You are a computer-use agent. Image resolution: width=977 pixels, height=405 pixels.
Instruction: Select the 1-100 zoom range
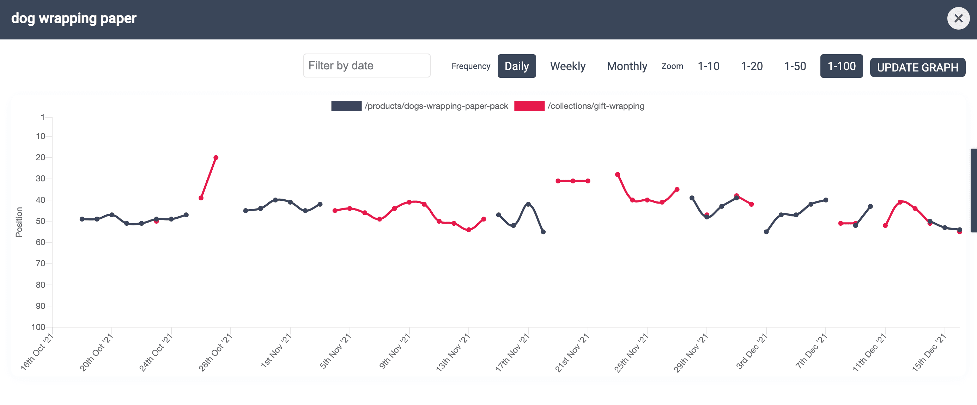point(841,66)
